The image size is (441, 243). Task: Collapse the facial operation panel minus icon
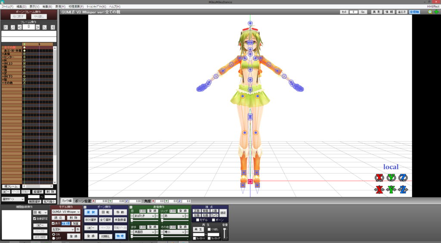(131, 207)
